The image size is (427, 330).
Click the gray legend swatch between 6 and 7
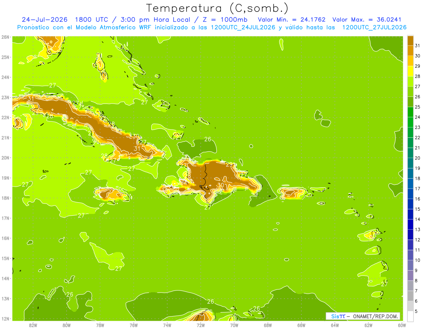coord(410,296)
